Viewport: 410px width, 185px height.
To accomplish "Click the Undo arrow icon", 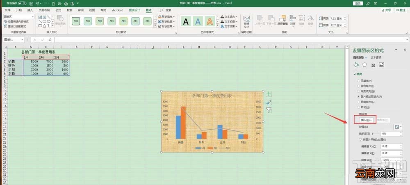I will [x=38, y=3].
